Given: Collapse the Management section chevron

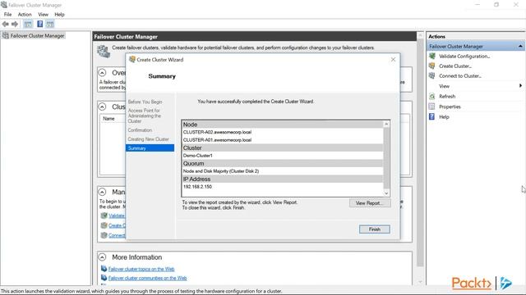Looking at the screenshot, I should [x=102, y=192].
